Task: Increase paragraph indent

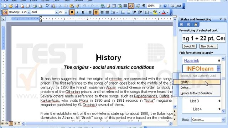Action: [x=140, y=12]
